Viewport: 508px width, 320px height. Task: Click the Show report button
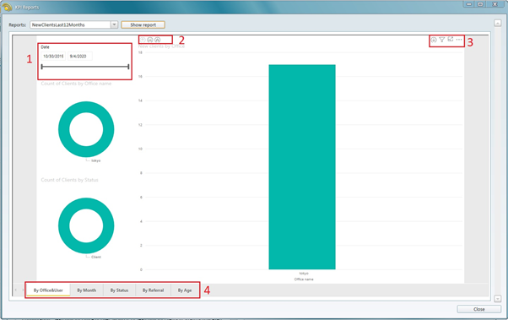143,24
